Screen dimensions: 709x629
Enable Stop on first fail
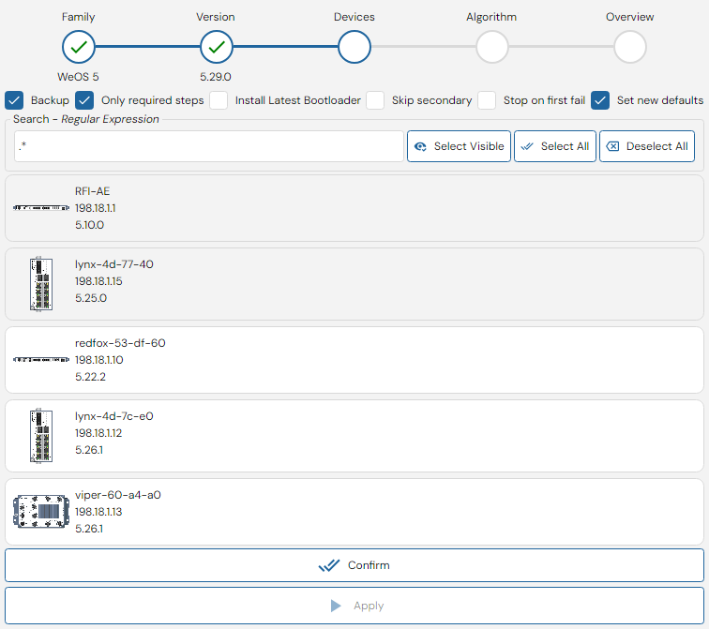tap(487, 100)
